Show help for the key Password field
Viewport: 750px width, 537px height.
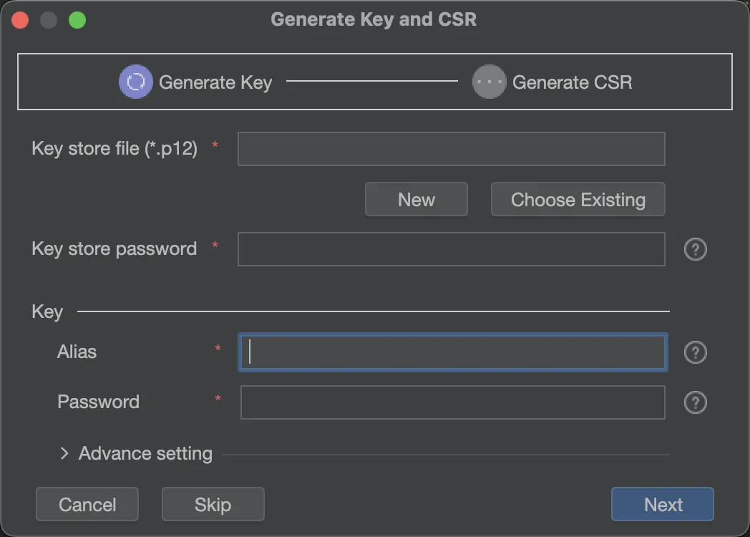tap(696, 402)
